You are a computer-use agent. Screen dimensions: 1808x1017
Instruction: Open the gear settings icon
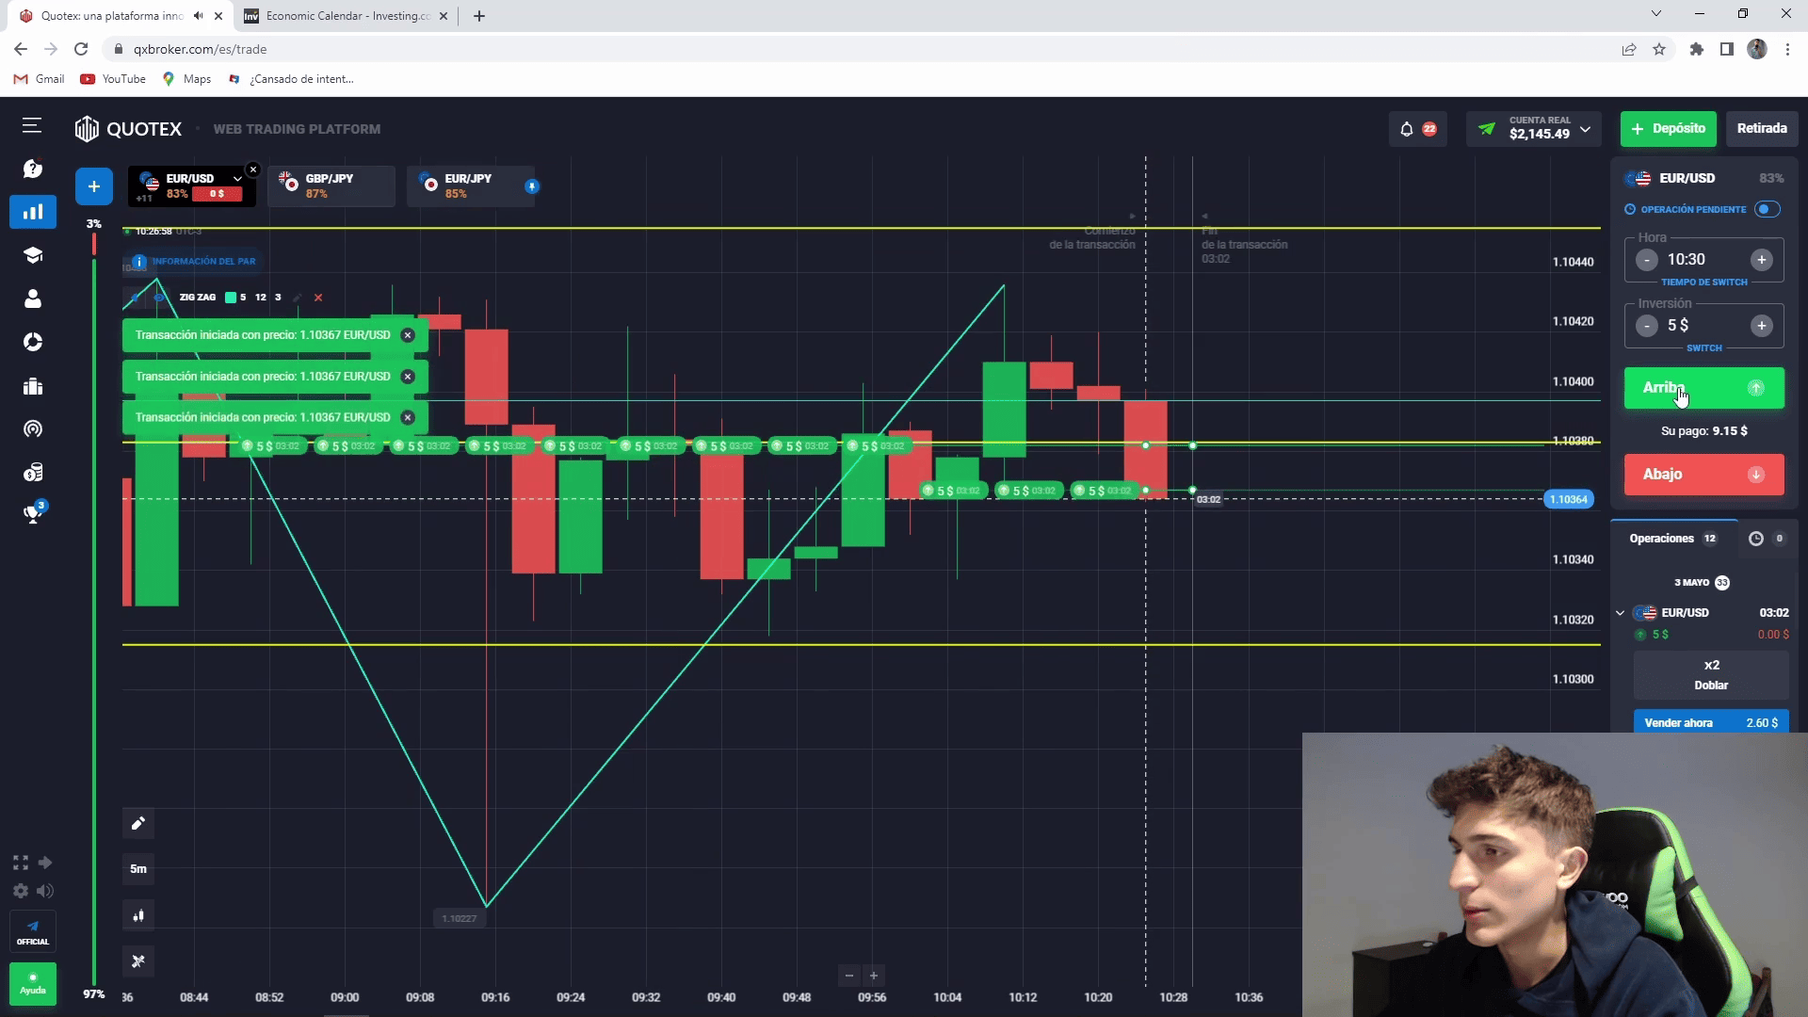point(20,891)
